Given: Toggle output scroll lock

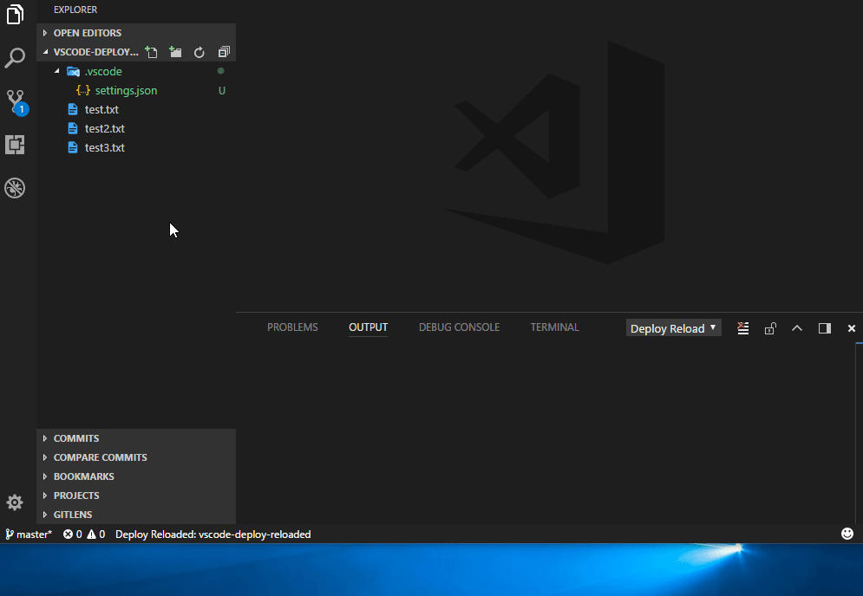Looking at the screenshot, I should point(770,328).
